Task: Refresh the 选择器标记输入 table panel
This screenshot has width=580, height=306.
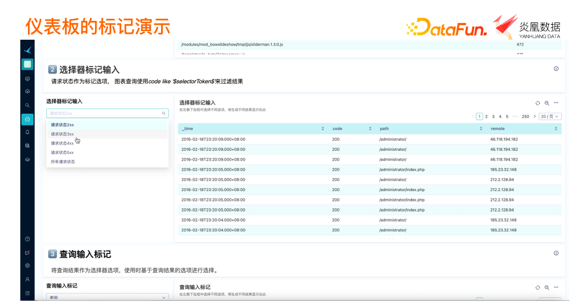Action: coord(538,103)
